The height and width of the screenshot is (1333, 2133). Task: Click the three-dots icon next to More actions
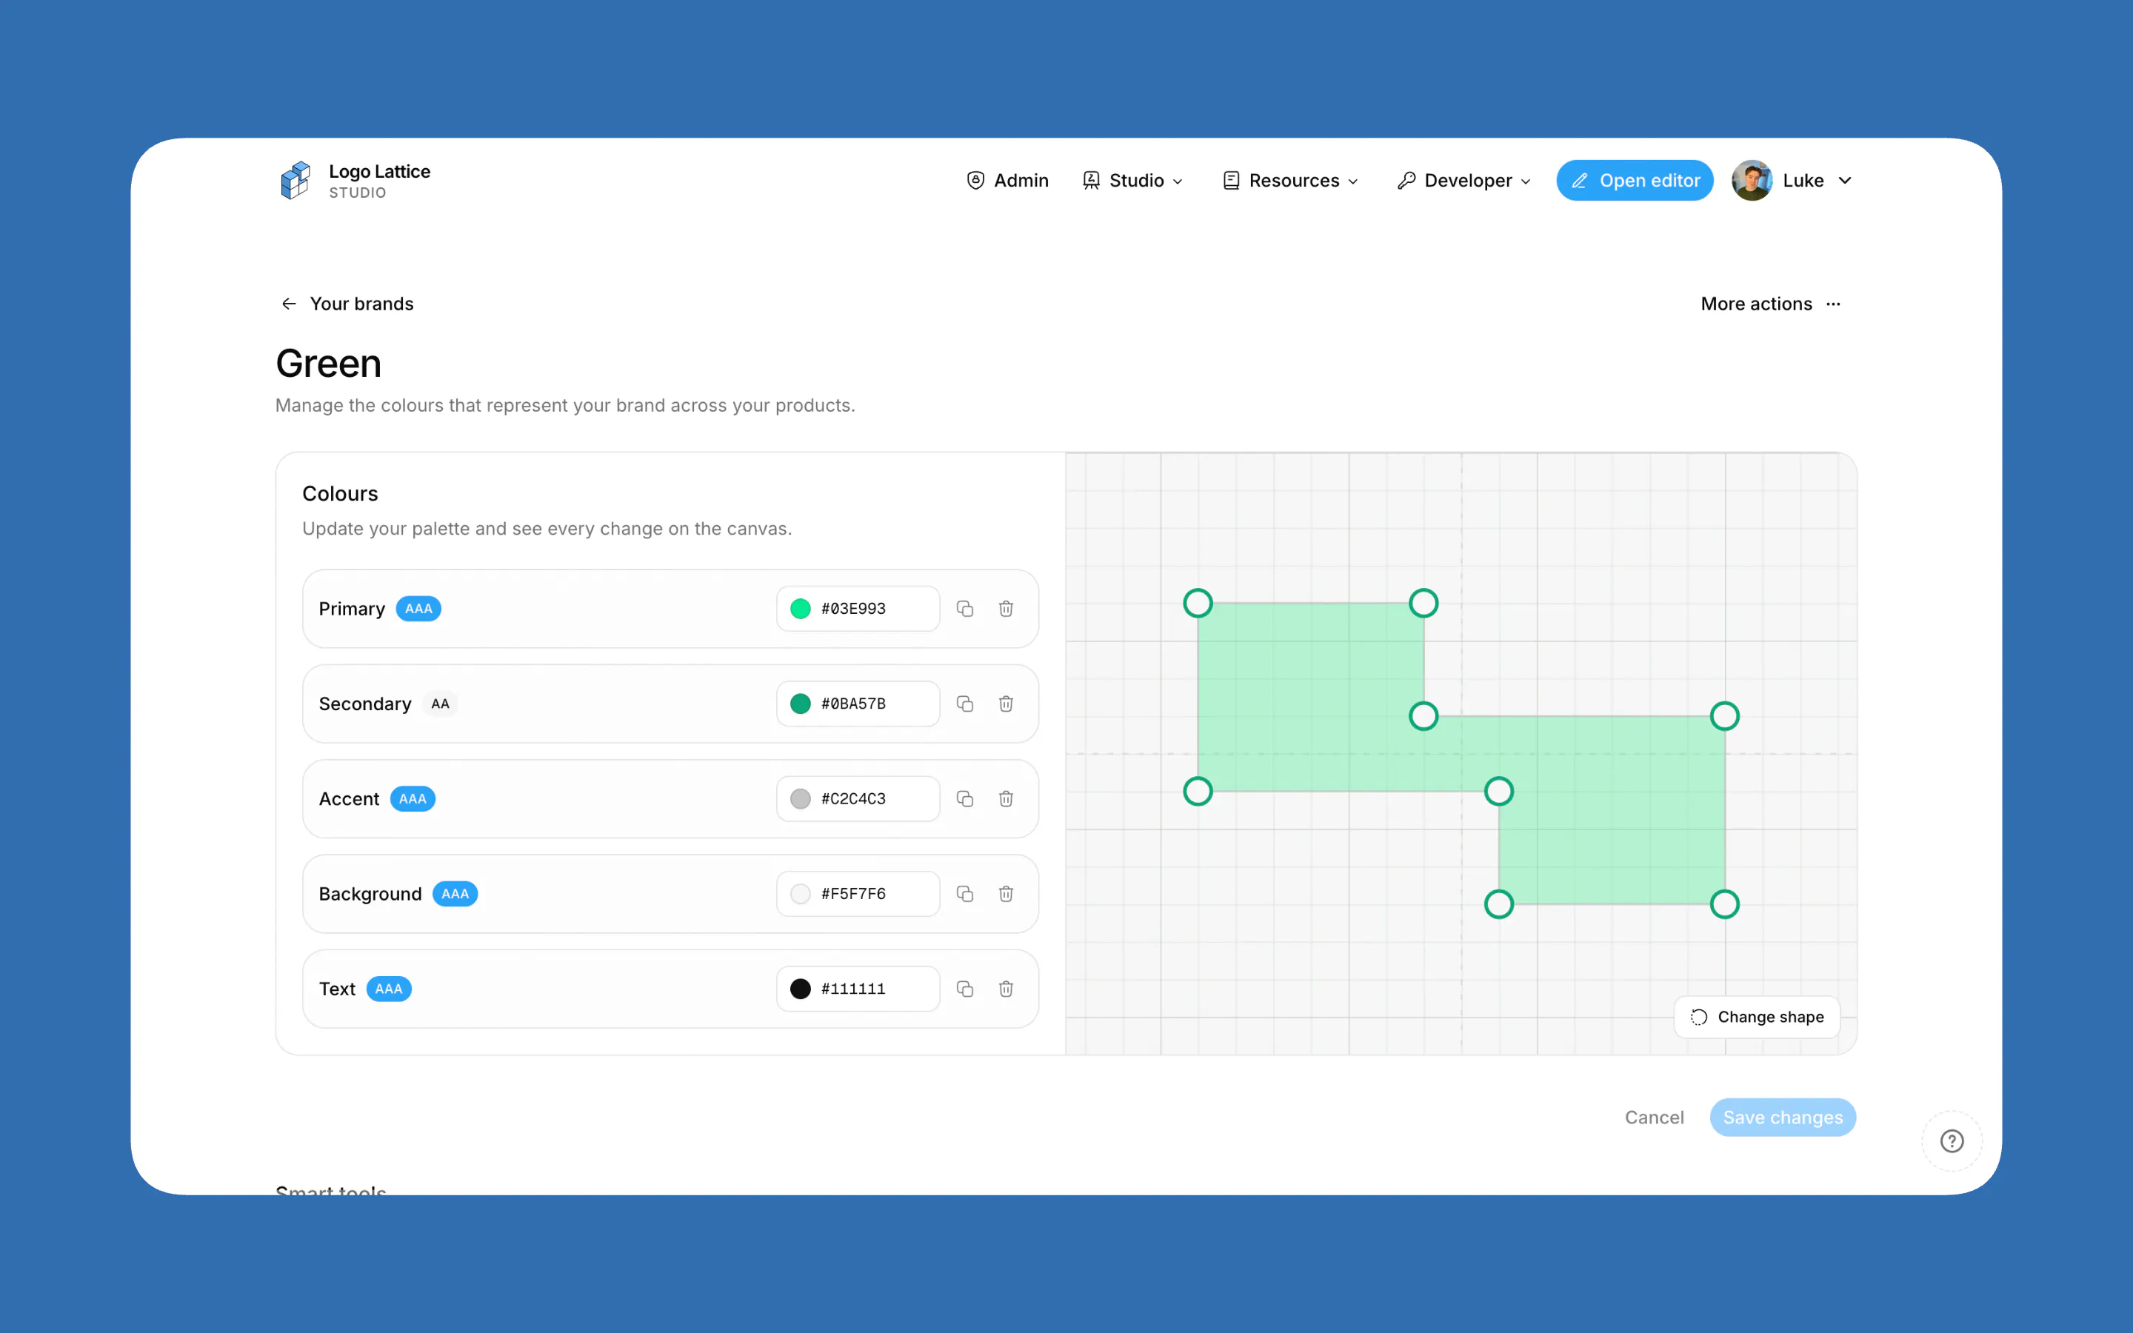click(x=1833, y=304)
